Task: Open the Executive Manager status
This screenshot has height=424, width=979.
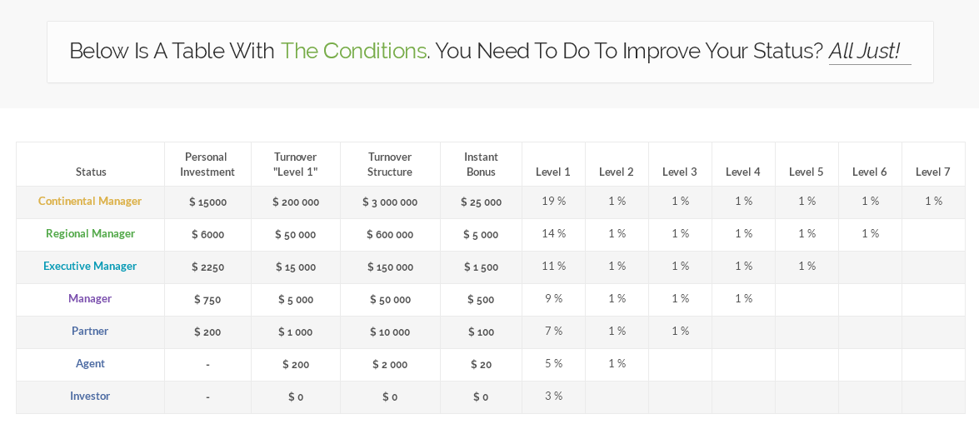Action: point(90,266)
